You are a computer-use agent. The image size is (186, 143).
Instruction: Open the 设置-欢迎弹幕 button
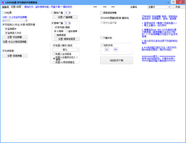(15, 37)
